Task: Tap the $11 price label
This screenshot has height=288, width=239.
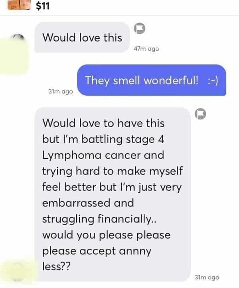Action: (43, 6)
